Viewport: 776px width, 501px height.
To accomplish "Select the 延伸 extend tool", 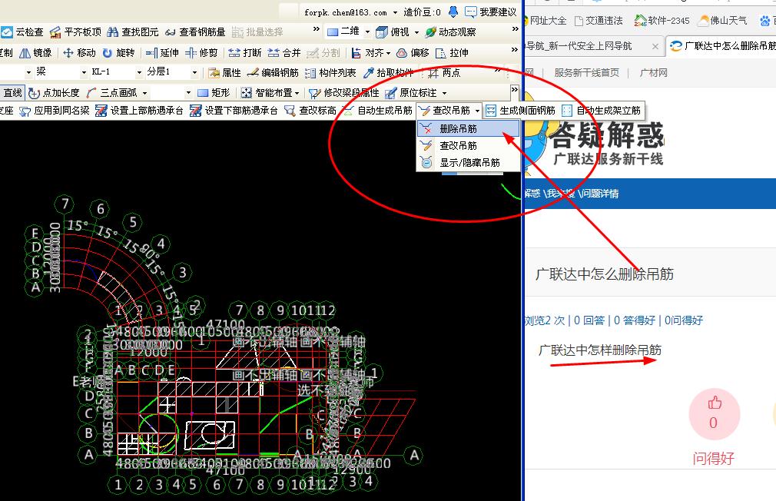I will pyautogui.click(x=162, y=52).
